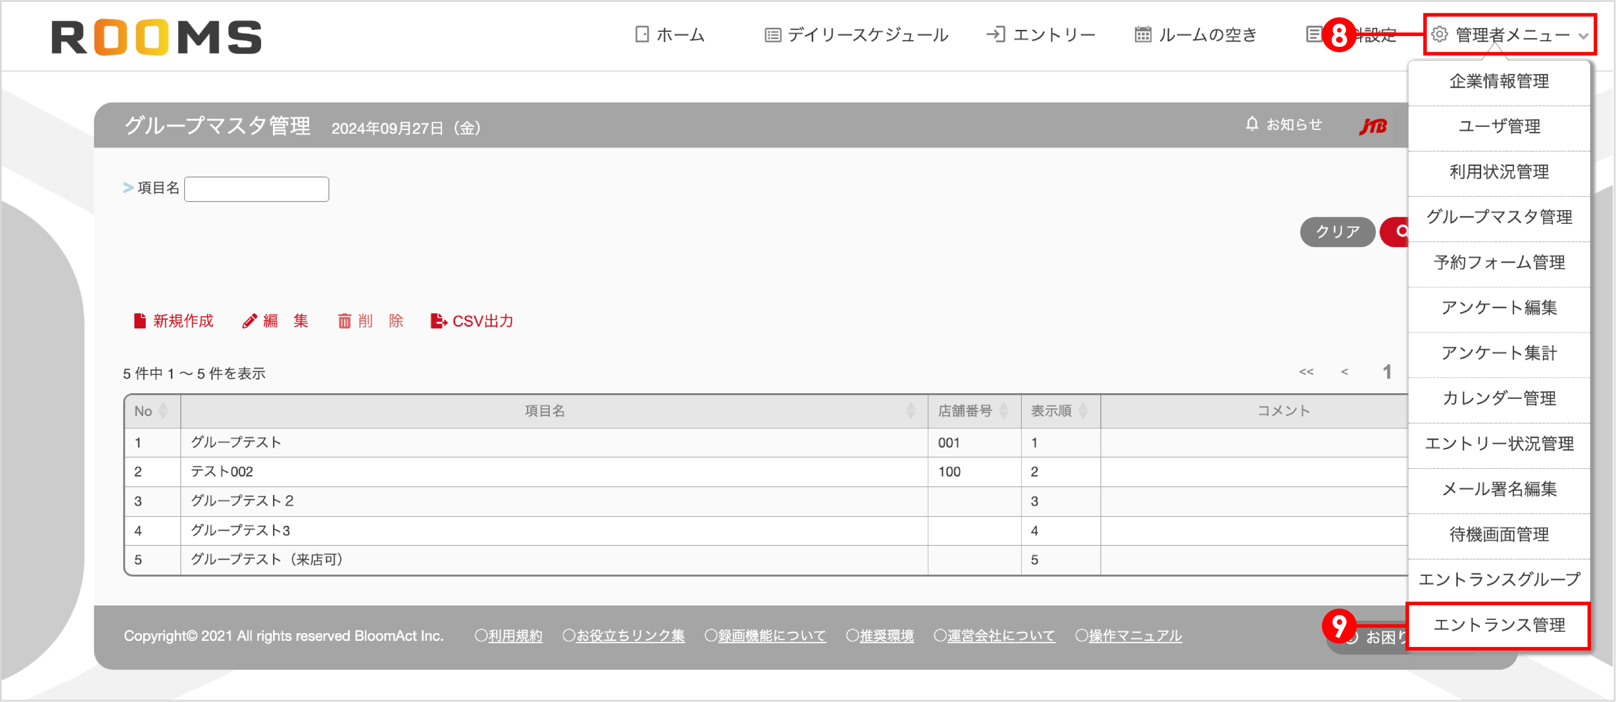
Task: Select ユーザ管理 in the dropdown menu
Action: [1499, 127]
